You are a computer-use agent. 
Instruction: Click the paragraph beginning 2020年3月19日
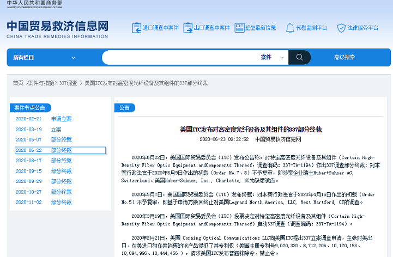(x=243, y=220)
